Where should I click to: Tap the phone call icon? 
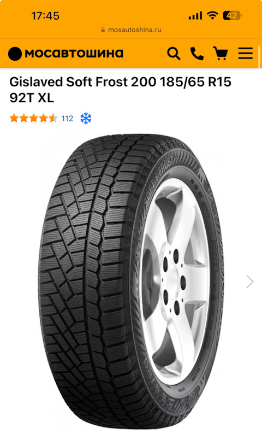(197, 54)
